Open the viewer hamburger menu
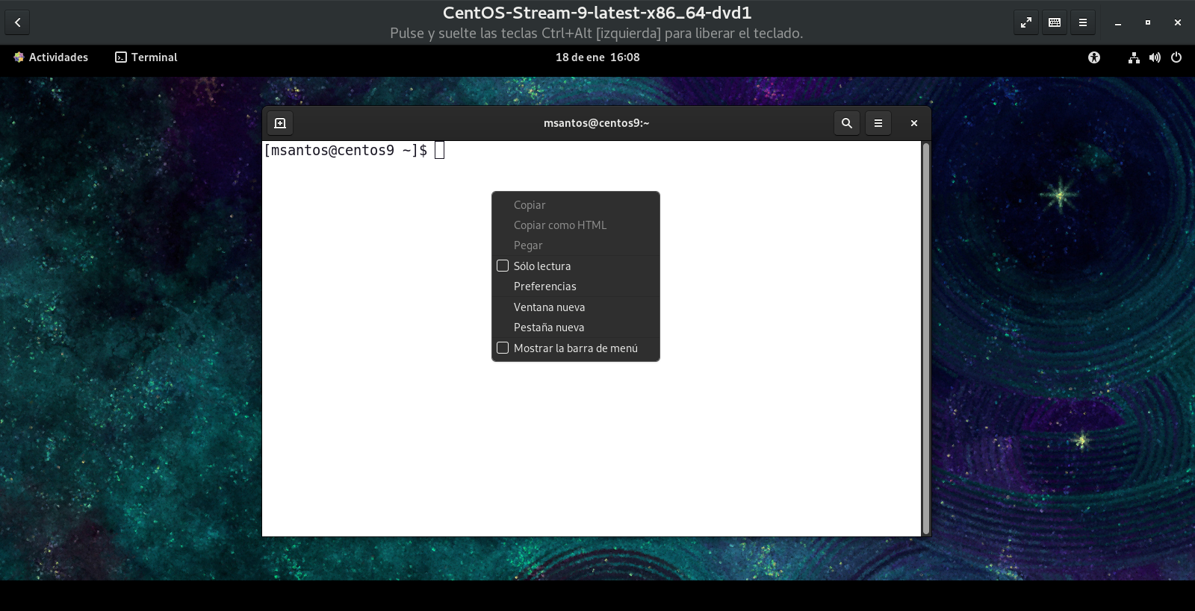 1082,22
